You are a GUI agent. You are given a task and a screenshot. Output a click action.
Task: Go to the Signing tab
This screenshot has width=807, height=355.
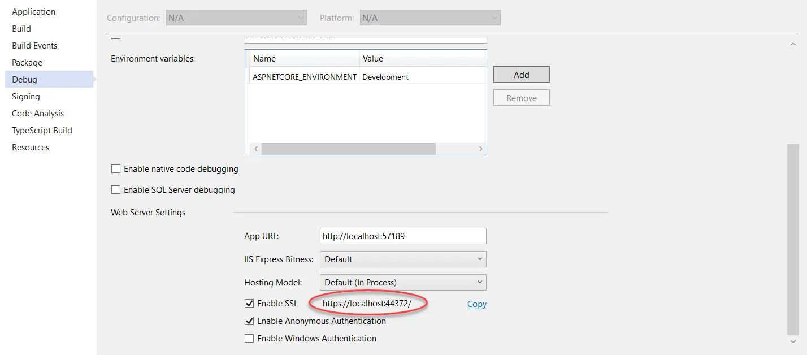click(26, 97)
